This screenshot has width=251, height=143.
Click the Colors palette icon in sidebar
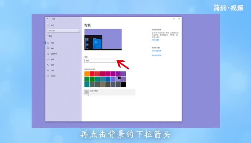point(48,48)
